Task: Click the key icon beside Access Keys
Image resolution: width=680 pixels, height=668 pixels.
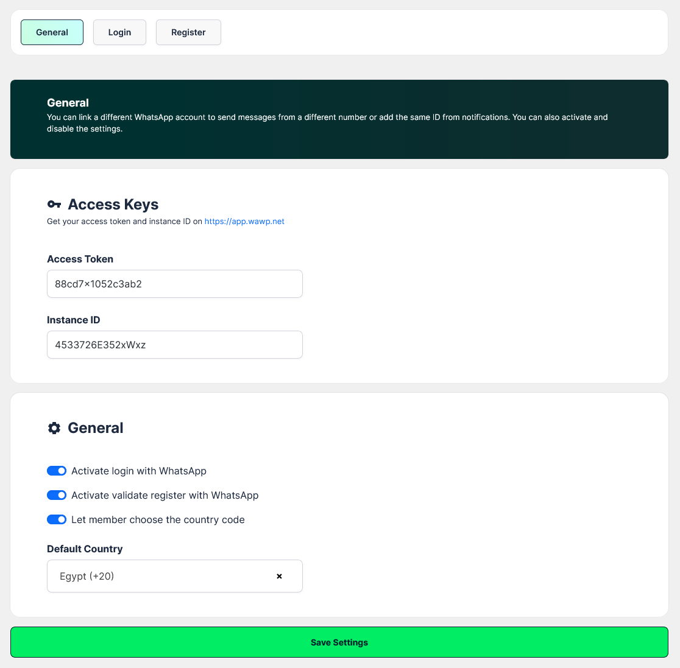Action: pos(54,205)
